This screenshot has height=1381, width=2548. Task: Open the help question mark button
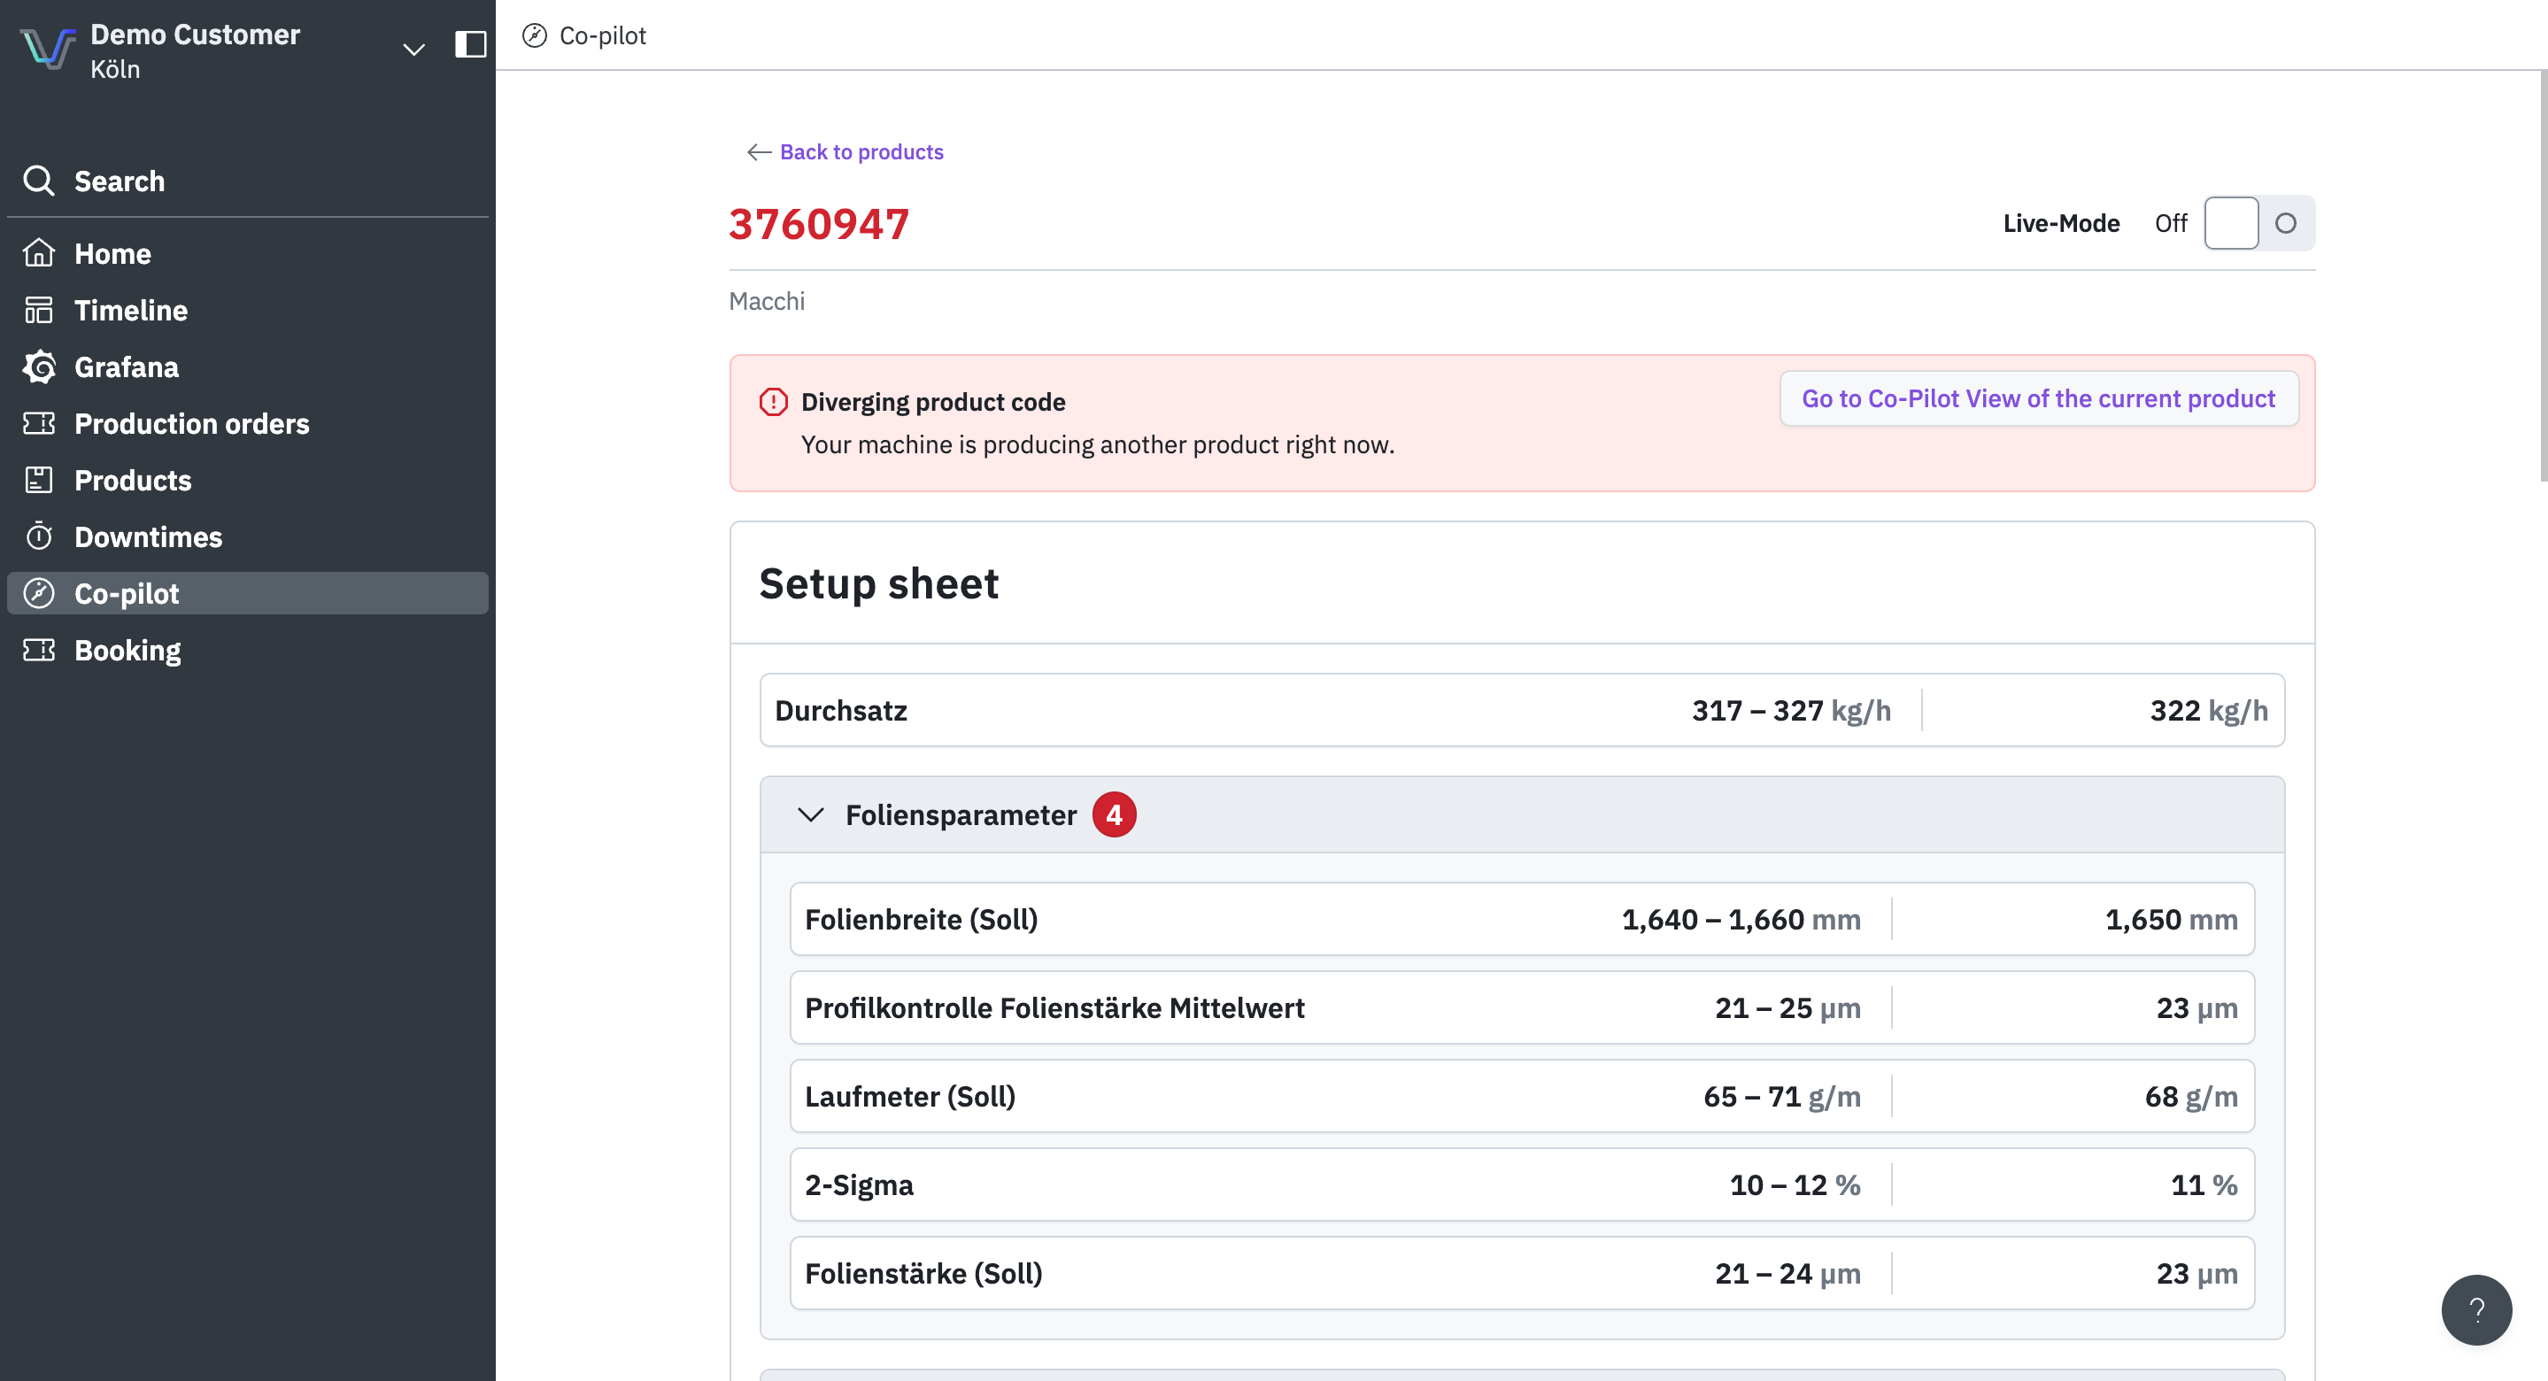pos(2475,1310)
